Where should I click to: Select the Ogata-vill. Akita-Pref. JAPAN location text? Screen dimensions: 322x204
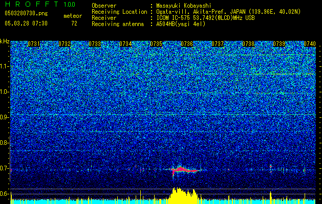(228, 12)
